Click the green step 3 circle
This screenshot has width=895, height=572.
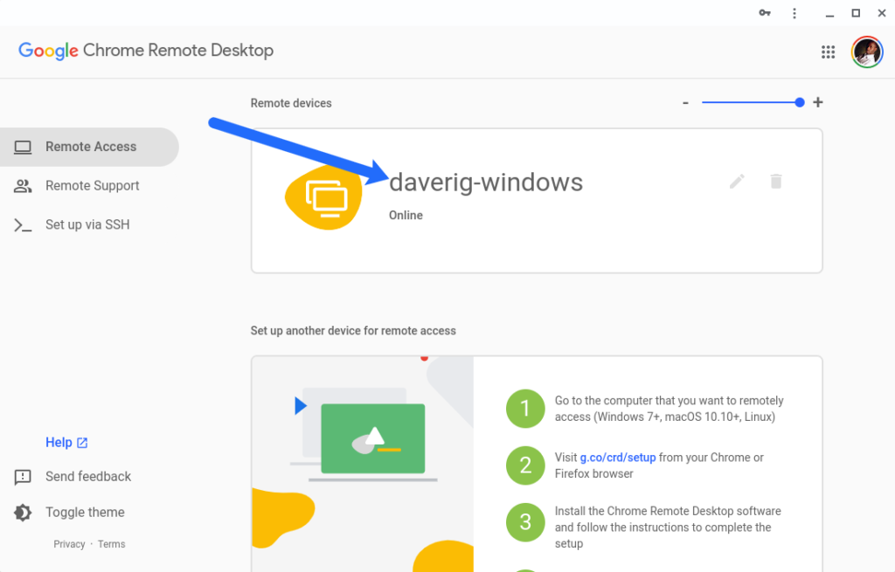click(525, 522)
